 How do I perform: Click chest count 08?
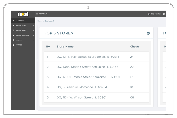tap(132, 97)
